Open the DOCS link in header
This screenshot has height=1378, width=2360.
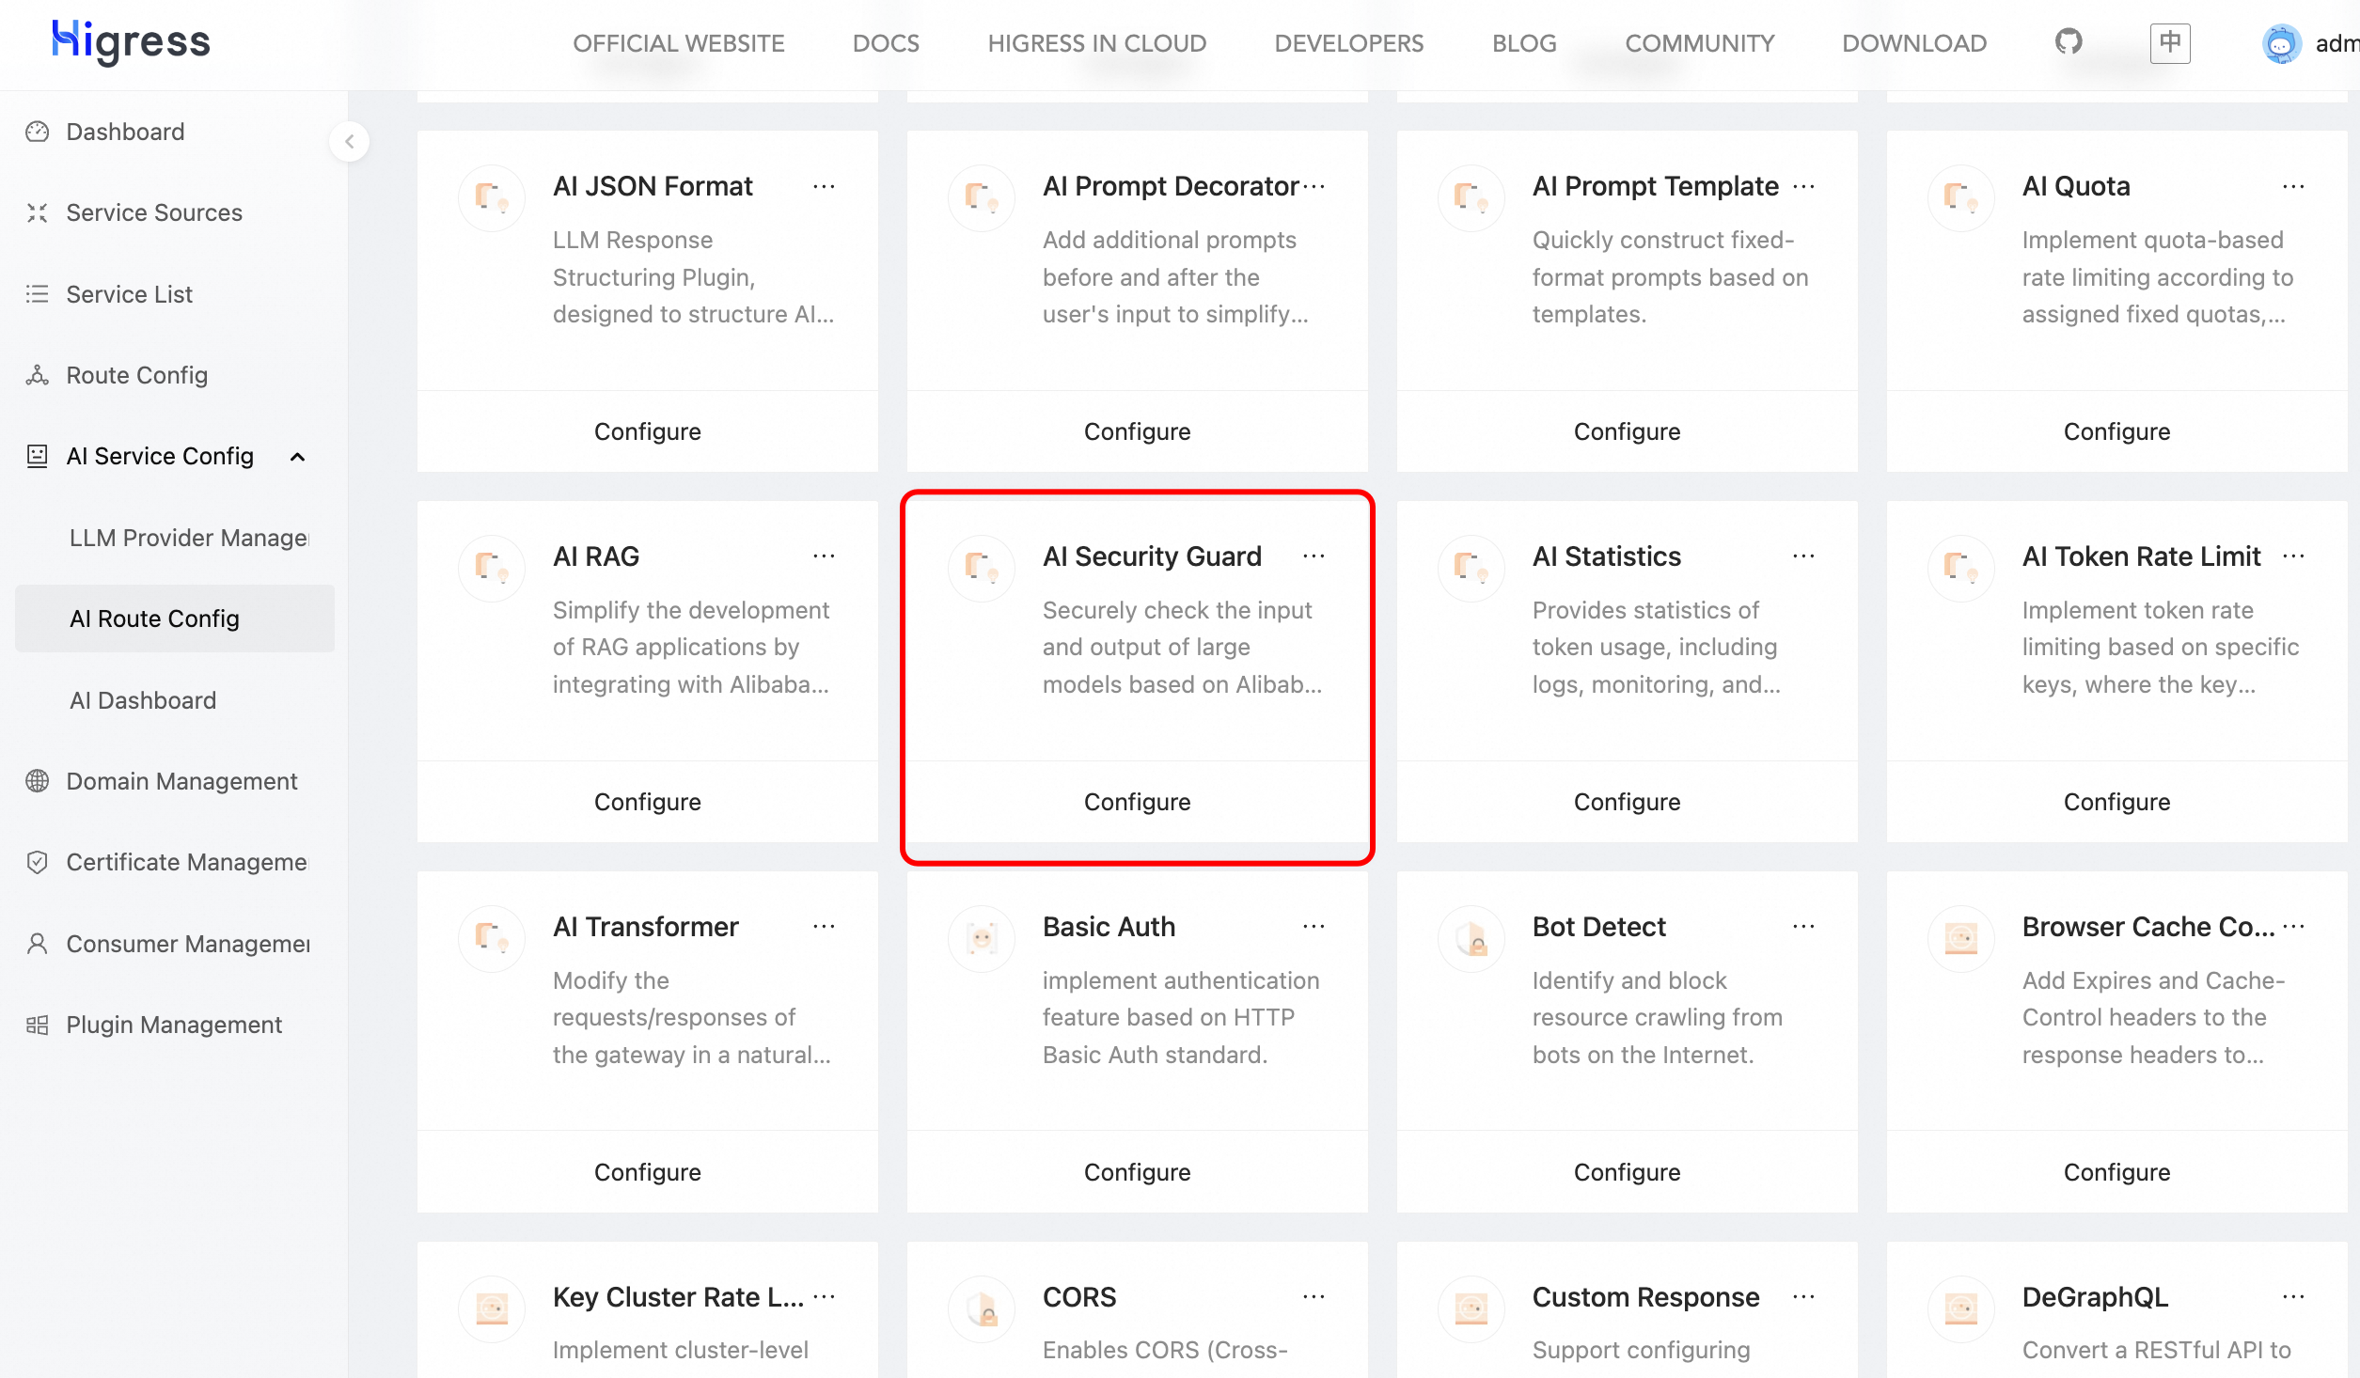pos(886,43)
